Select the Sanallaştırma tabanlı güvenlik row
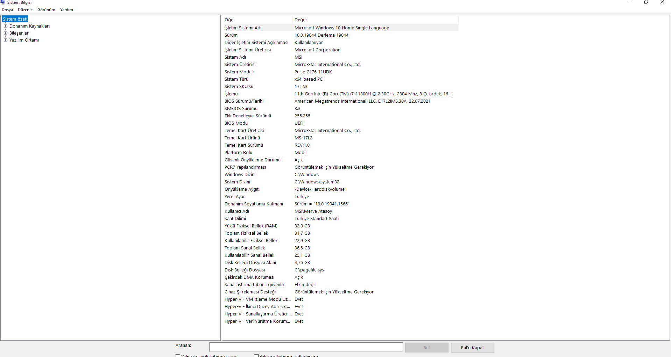Image resolution: width=671 pixels, height=357 pixels. coord(340,285)
